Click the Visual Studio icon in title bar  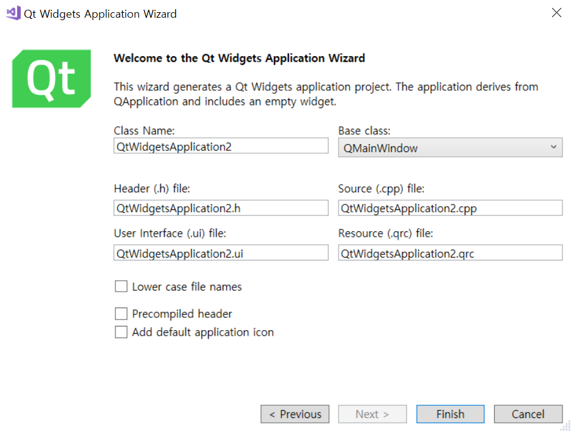click(x=13, y=13)
